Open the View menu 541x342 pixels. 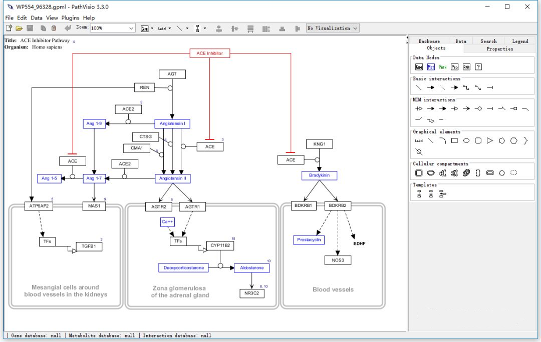coord(52,18)
